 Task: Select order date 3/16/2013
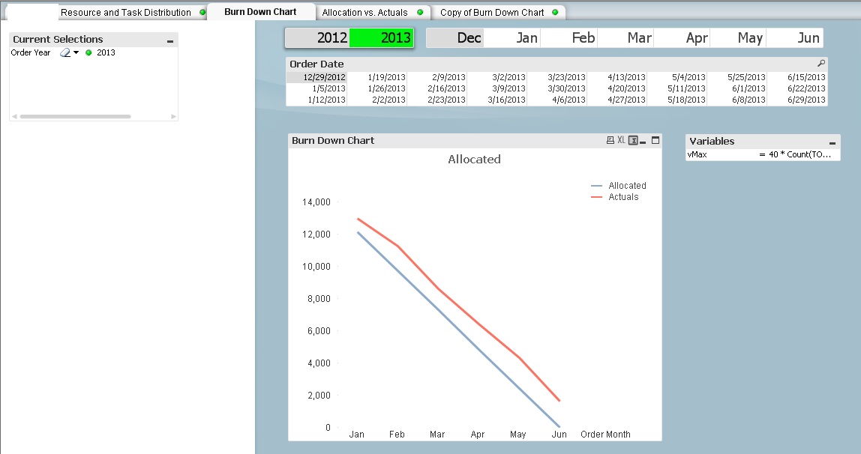point(497,100)
